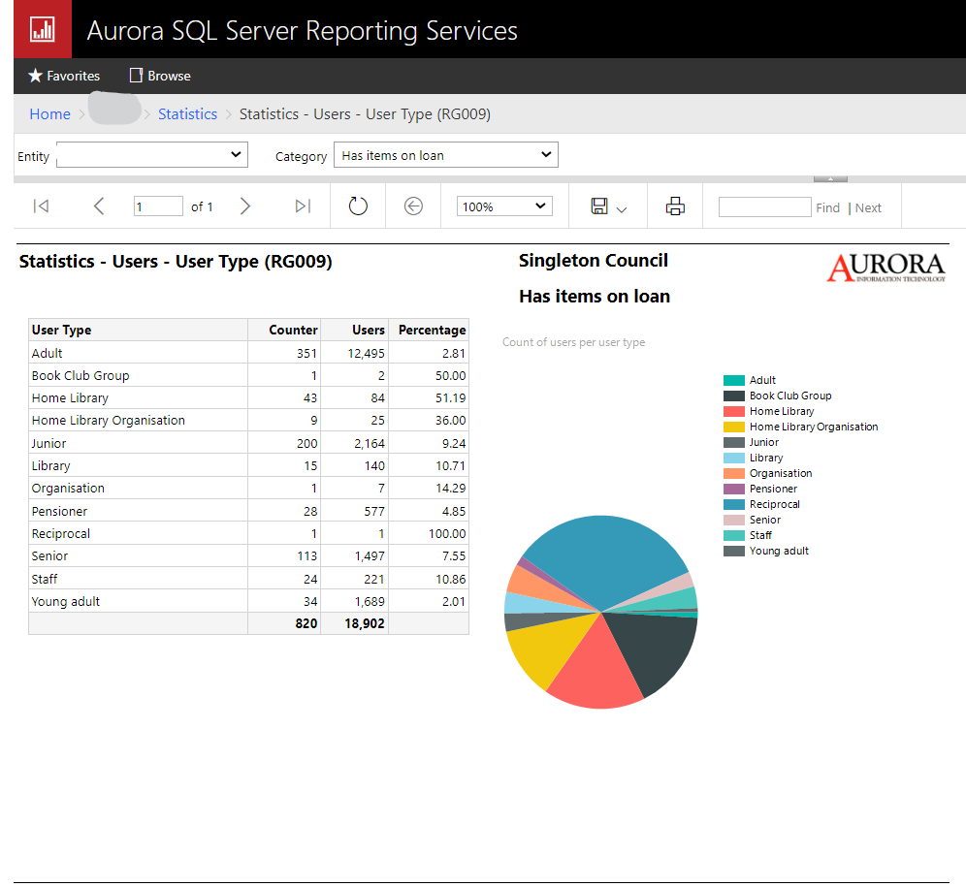Open Favorites in the navigation bar

pos(64,76)
